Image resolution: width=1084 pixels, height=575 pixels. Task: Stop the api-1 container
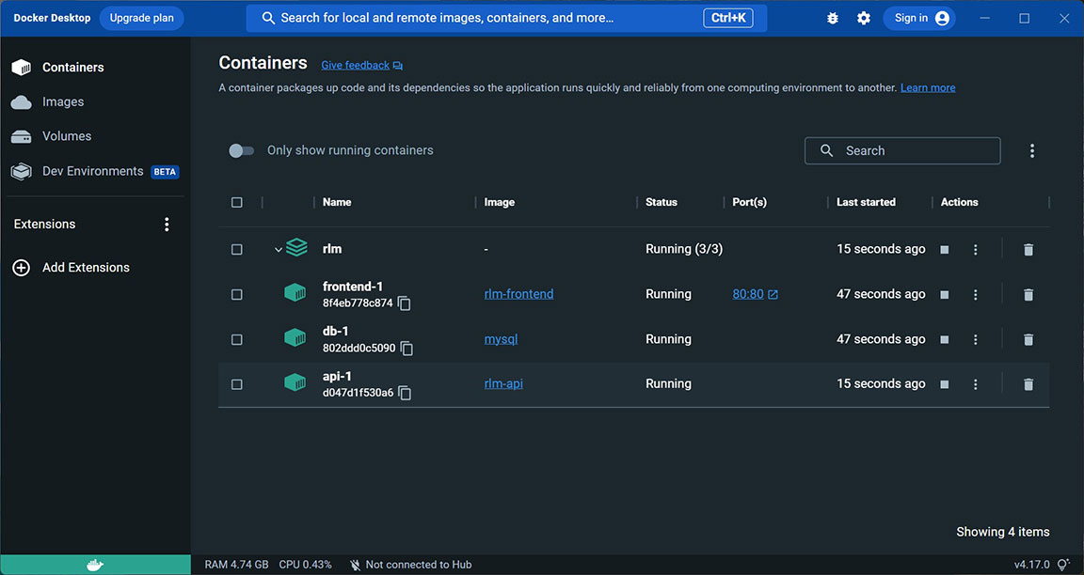pyautogui.click(x=945, y=384)
